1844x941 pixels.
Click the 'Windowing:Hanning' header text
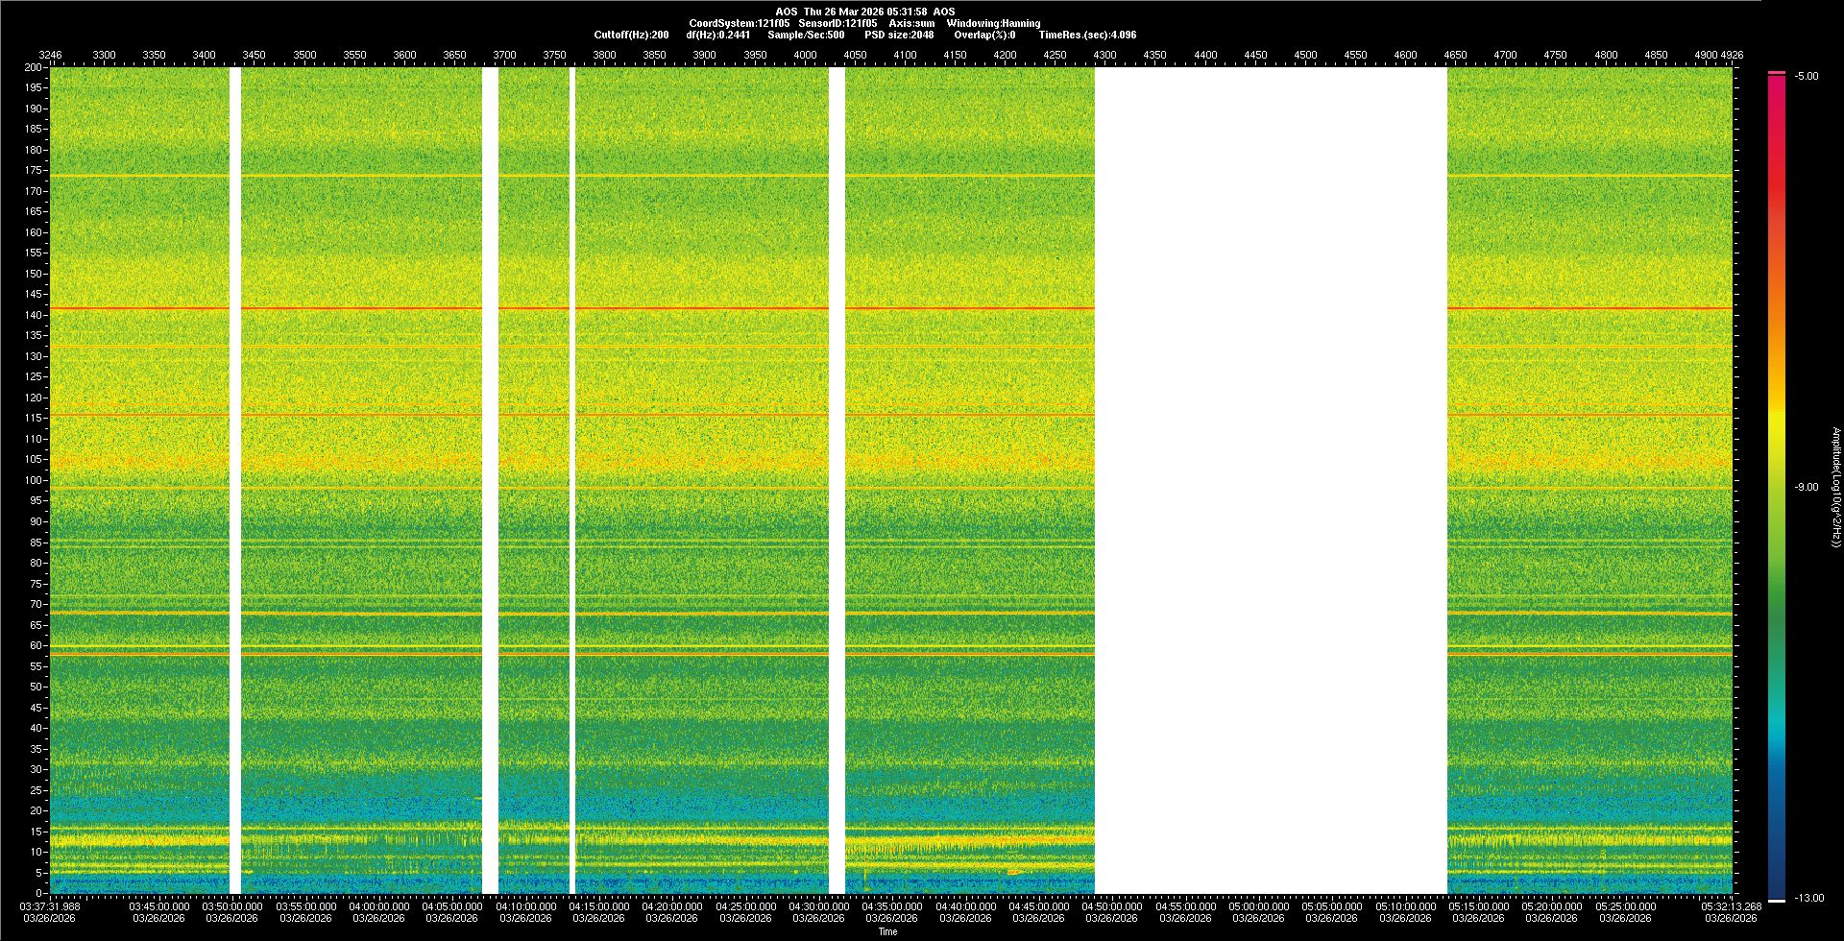click(993, 23)
